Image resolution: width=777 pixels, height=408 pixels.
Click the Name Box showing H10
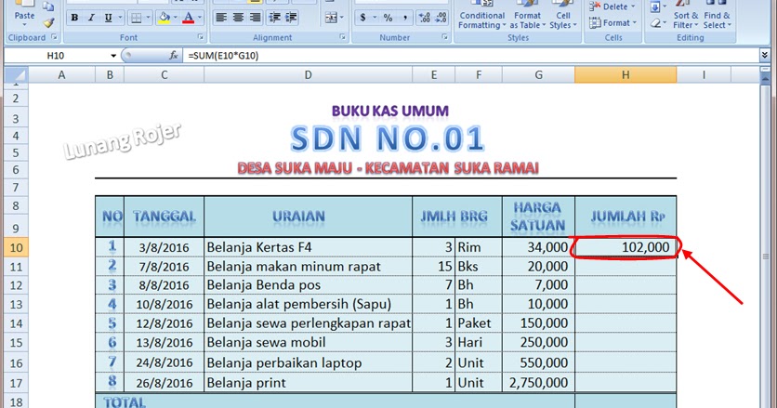click(56, 56)
